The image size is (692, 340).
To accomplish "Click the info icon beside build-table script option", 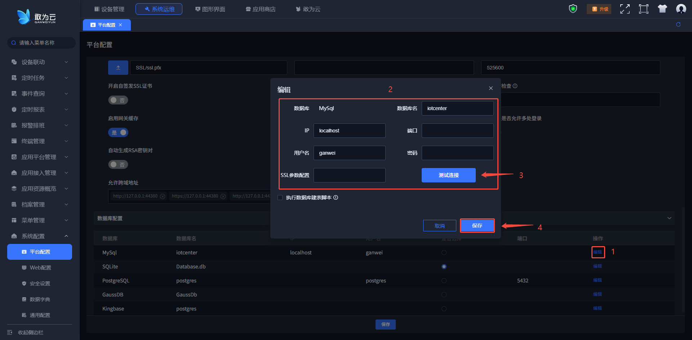I will (x=336, y=198).
